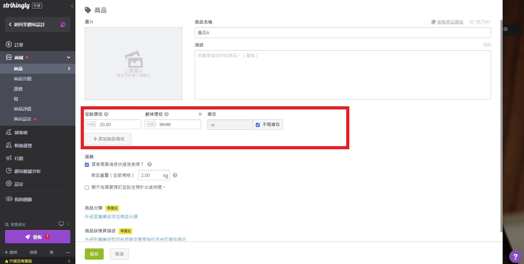The height and width of the screenshot is (264, 524).
Task: Open 我的團隊 team section
Action: point(23,199)
